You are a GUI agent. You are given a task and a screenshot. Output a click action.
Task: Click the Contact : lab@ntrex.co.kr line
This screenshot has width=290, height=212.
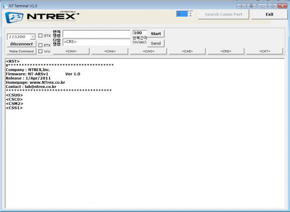(31, 87)
